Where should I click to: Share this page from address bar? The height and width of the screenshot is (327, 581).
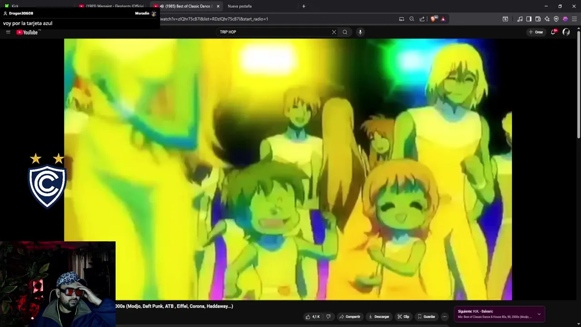tap(422, 19)
